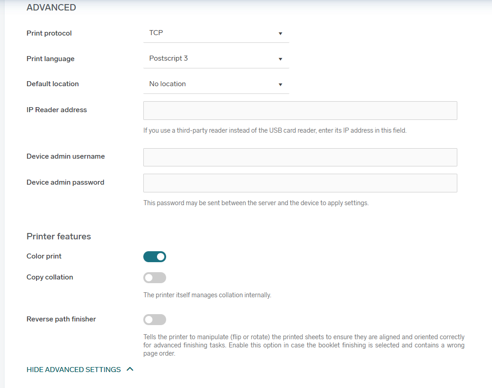Turn on Reverse path finisher
The image size is (492, 388).
tap(155, 320)
